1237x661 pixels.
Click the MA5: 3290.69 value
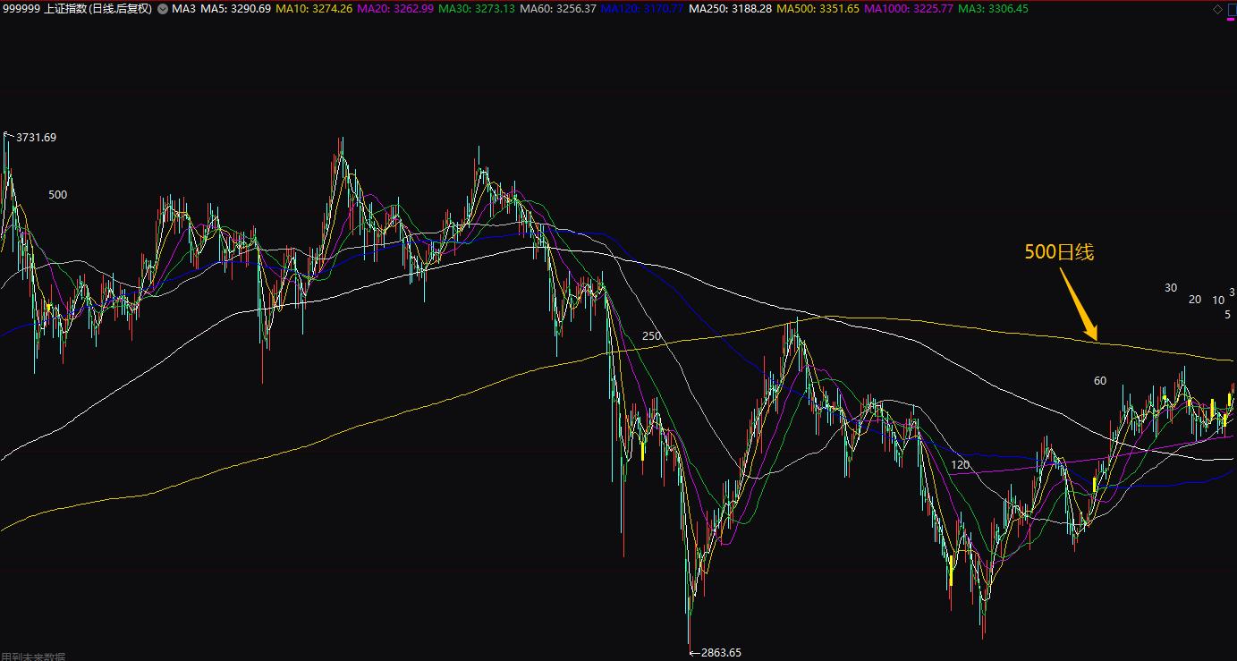click(x=235, y=9)
